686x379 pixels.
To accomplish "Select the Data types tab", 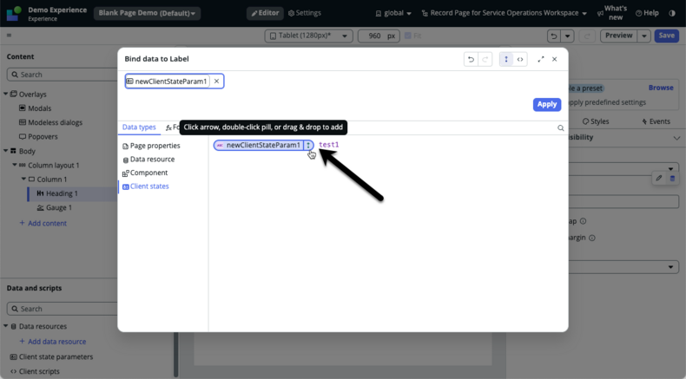I will click(x=139, y=127).
